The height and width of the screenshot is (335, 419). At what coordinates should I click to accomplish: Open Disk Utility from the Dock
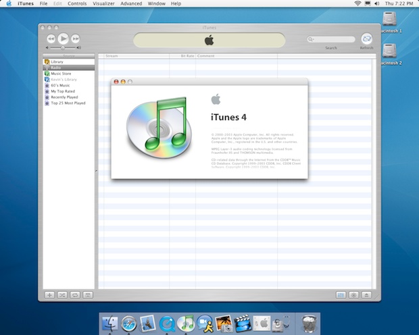[280, 324]
